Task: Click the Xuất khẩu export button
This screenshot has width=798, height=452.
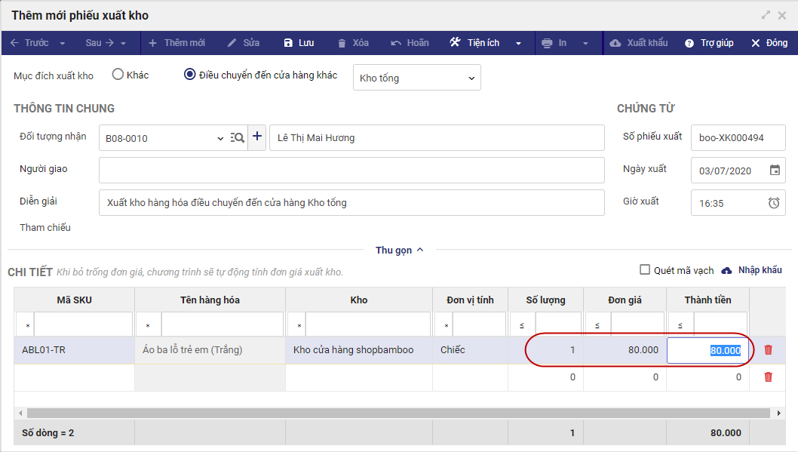Action: pos(638,43)
